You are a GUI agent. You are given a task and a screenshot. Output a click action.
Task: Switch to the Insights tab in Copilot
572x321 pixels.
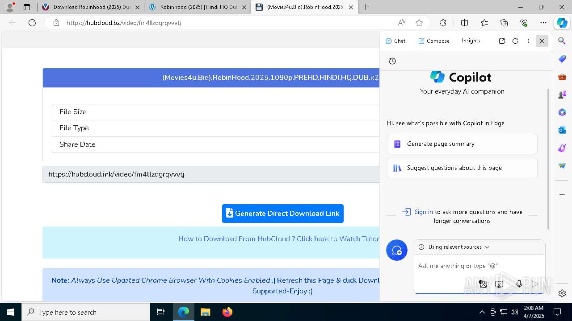point(471,41)
